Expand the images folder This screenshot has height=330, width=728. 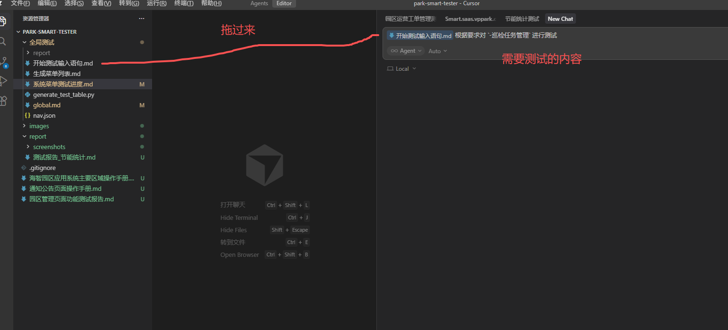point(39,126)
